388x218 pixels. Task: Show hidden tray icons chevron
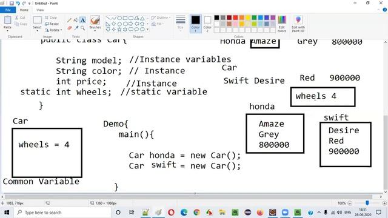pos(319,213)
